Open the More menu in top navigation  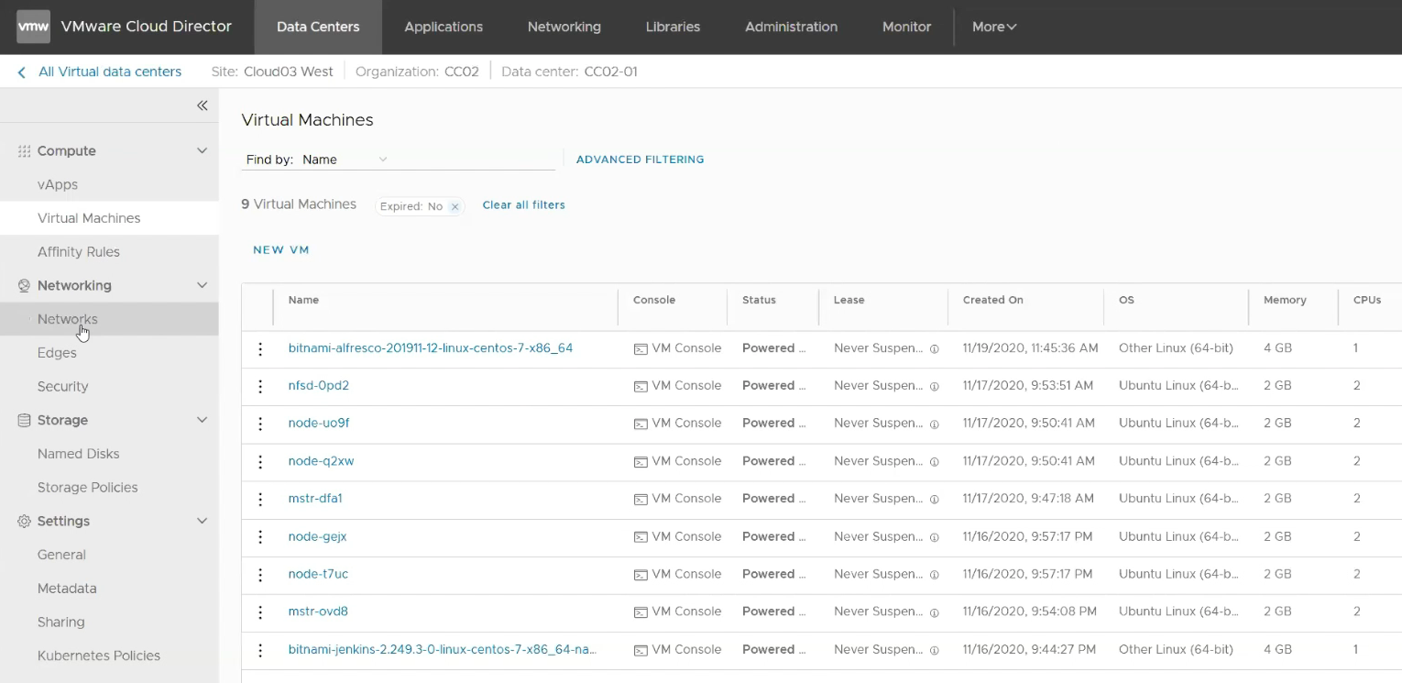[994, 27]
